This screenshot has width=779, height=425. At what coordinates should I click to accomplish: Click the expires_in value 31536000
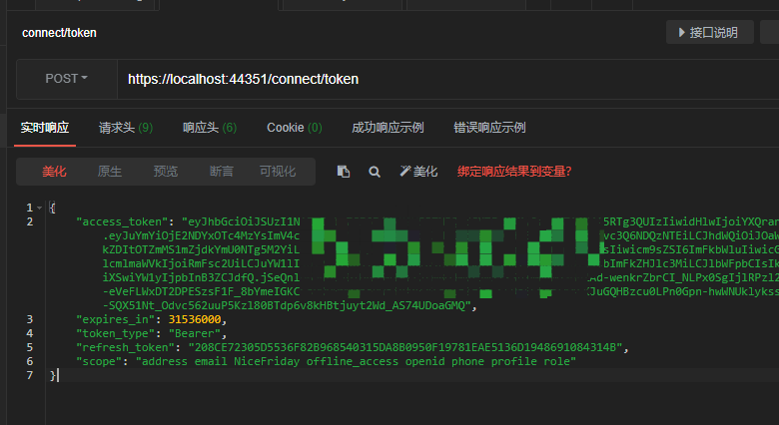pos(195,319)
